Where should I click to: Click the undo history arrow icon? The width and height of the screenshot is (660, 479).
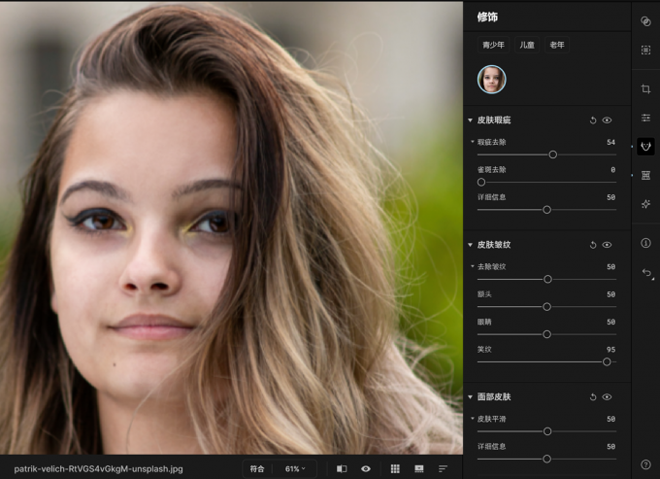click(x=647, y=273)
